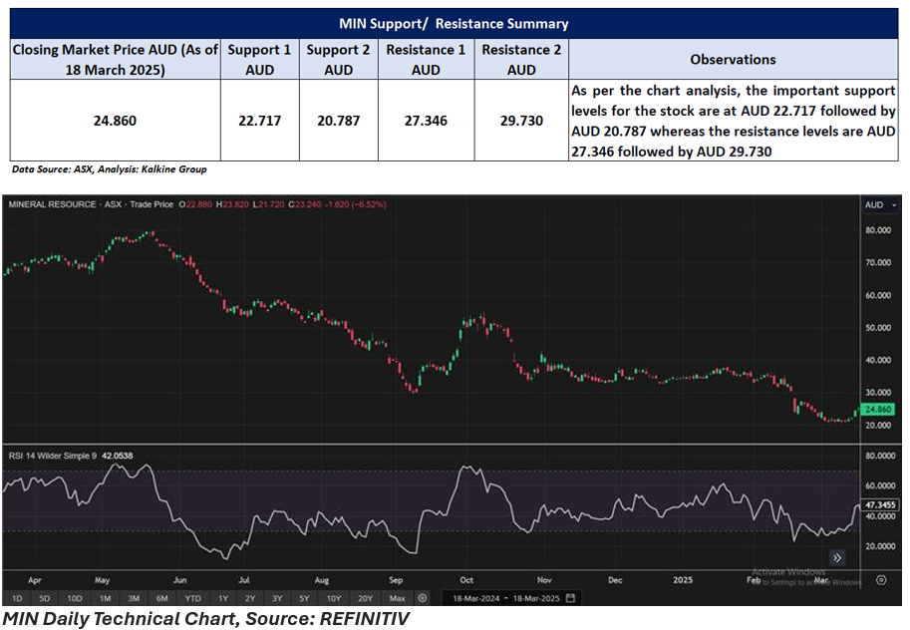Click the Resistance 1 value 27.346

point(426,121)
